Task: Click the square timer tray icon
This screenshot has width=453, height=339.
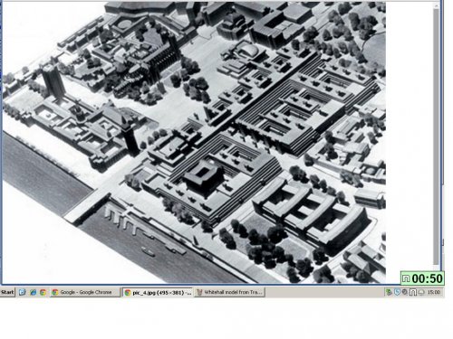Action: (x=413, y=292)
